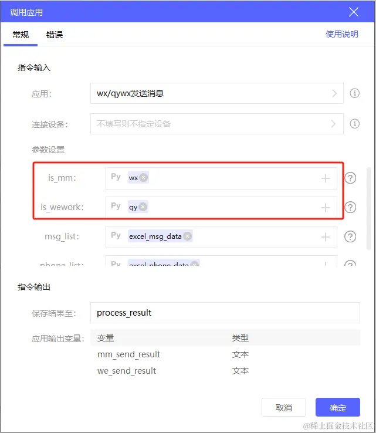Click the 变量 column header
Viewport: 376px width, 433px height.
(x=106, y=338)
